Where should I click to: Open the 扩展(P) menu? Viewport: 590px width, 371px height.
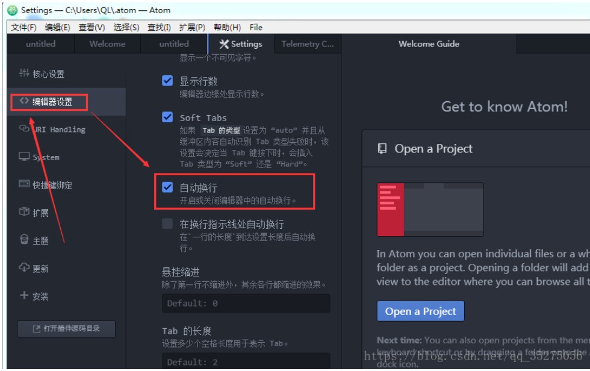(192, 27)
